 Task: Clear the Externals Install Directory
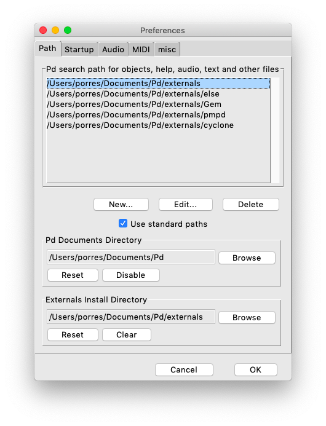click(x=127, y=334)
